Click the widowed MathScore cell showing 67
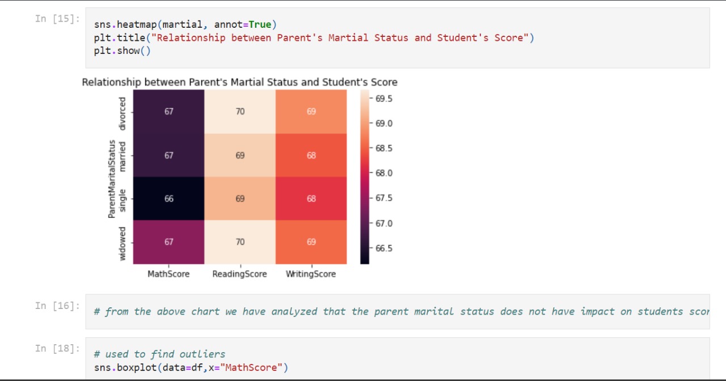This screenshot has width=726, height=381. point(169,242)
